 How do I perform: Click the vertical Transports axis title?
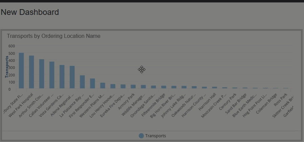7,67
